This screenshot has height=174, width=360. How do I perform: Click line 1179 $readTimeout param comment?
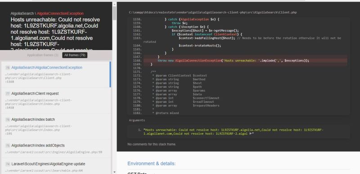click(183, 102)
